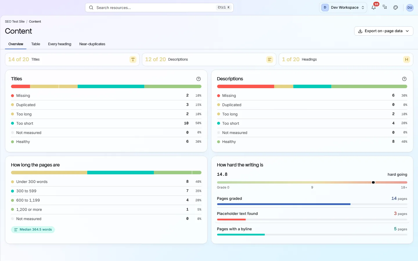Select the Descriptions Too long row
Viewport: 418px width, 261px height.
point(312,114)
